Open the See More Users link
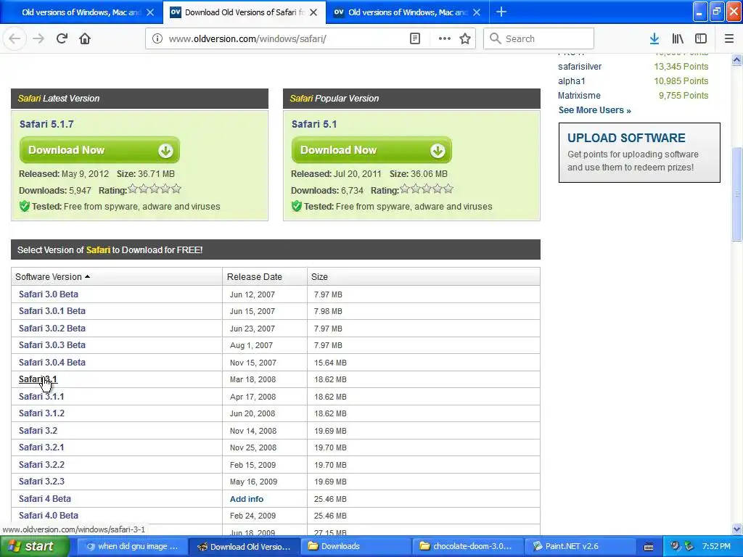The width and height of the screenshot is (743, 557). click(595, 110)
